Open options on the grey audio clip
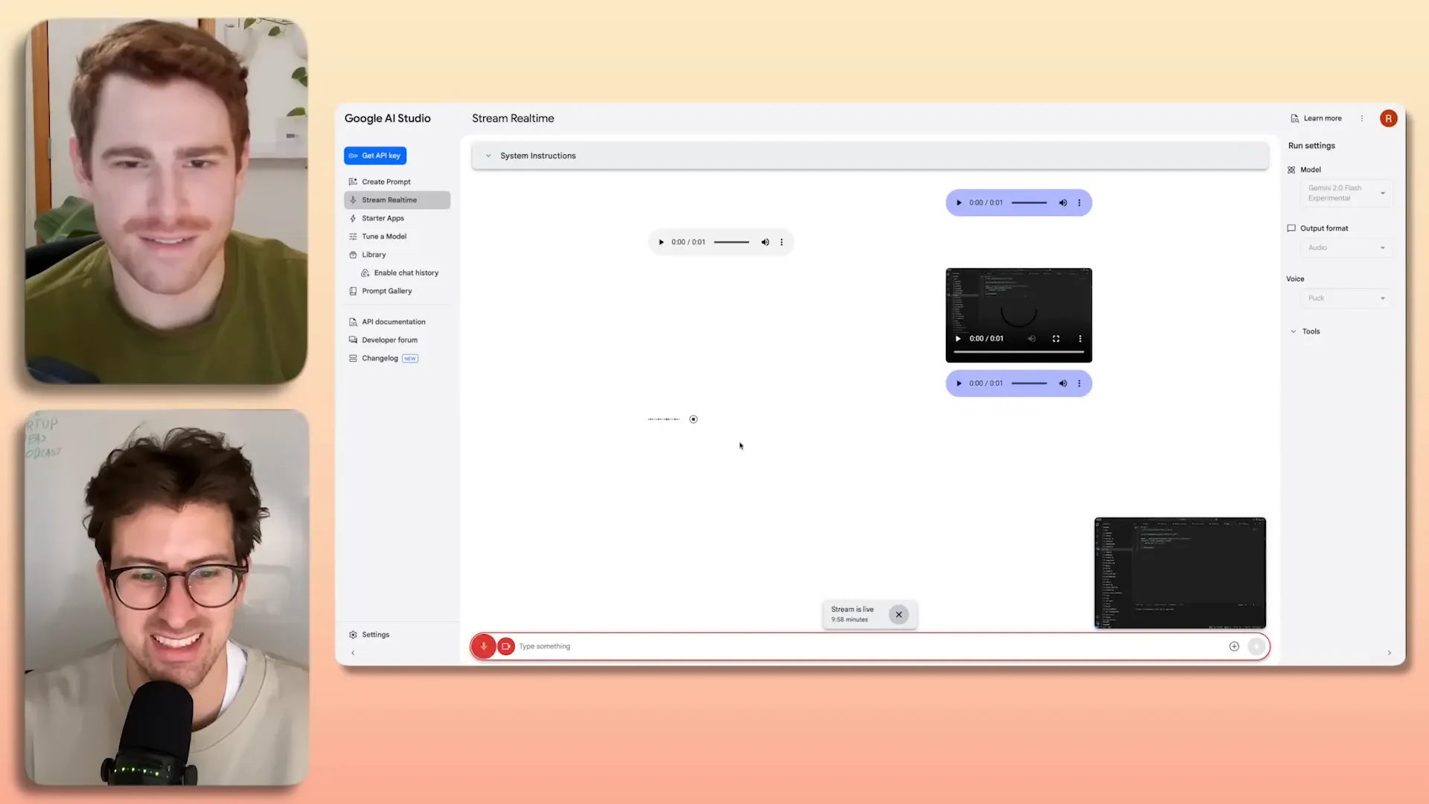This screenshot has width=1429, height=804. [x=781, y=242]
